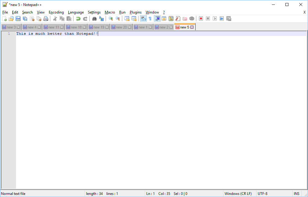Toggle the Folder as Workspace icon

(x=185, y=19)
